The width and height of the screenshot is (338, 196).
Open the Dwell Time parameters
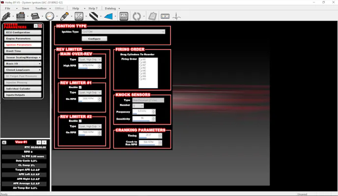click(x=23, y=50)
